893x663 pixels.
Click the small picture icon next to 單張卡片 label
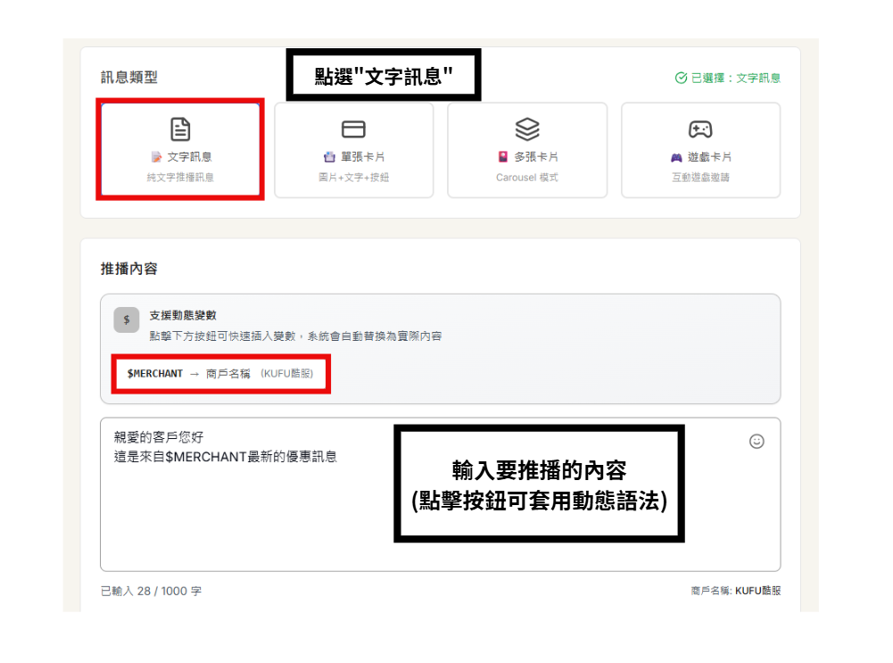pyautogui.click(x=329, y=154)
